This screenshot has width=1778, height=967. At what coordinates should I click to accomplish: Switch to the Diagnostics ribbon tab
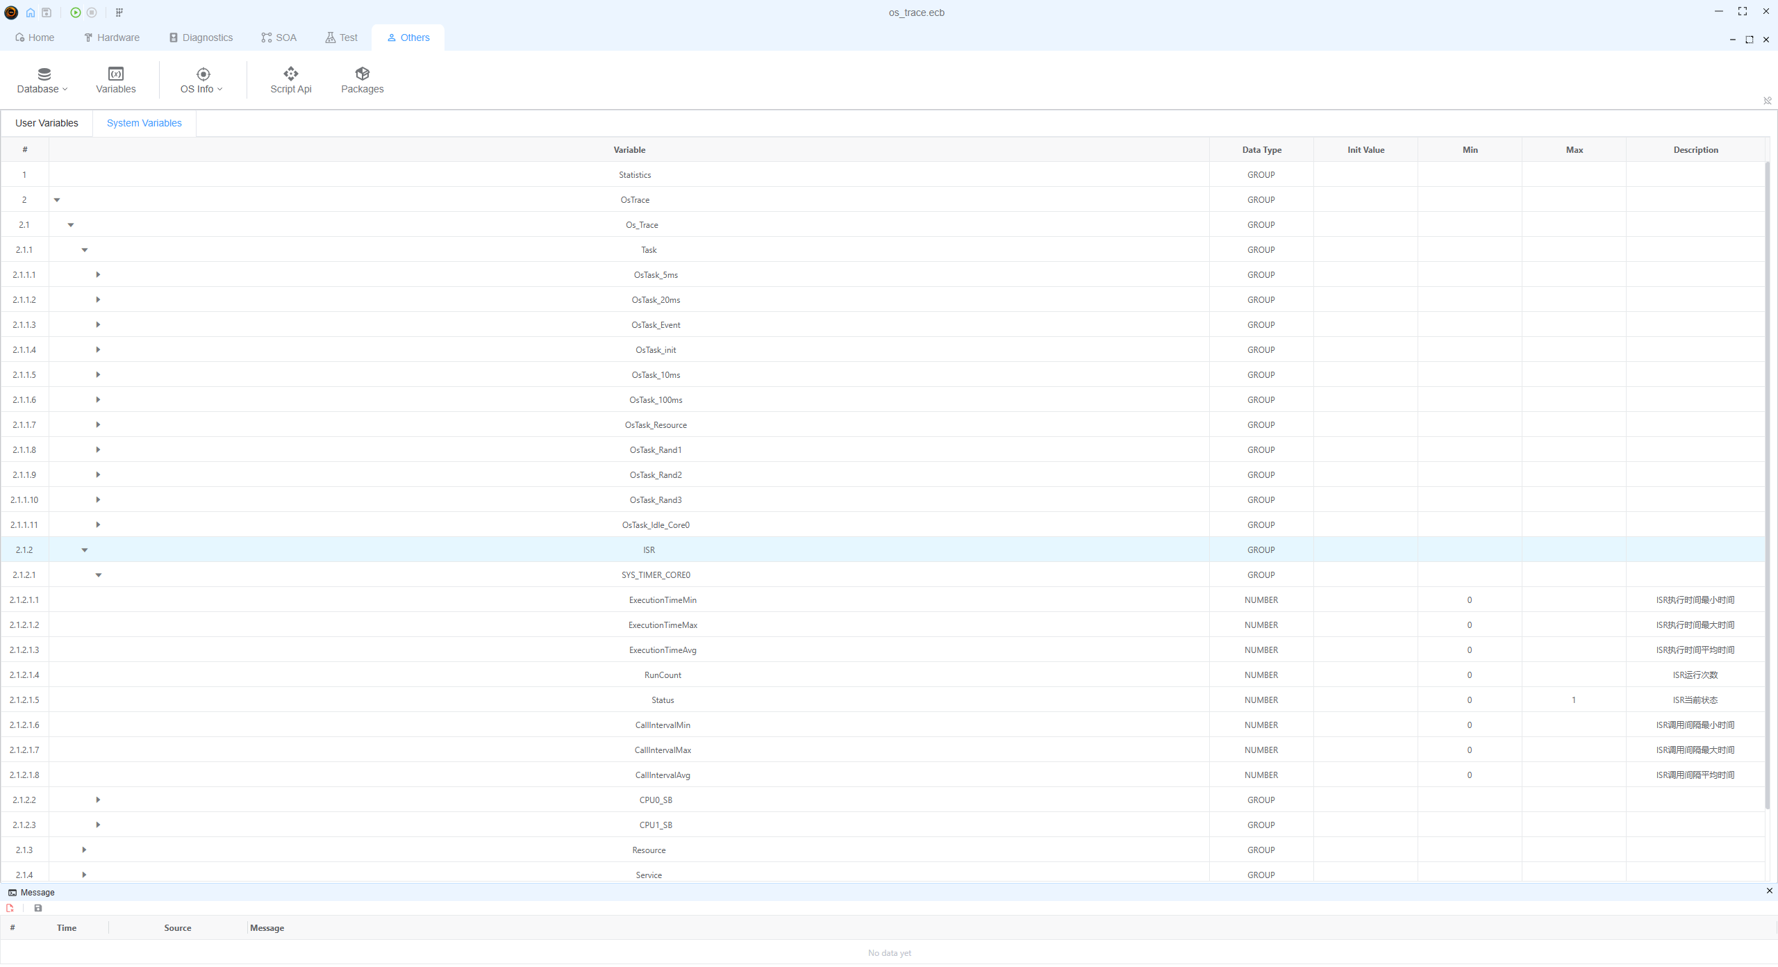pos(201,38)
